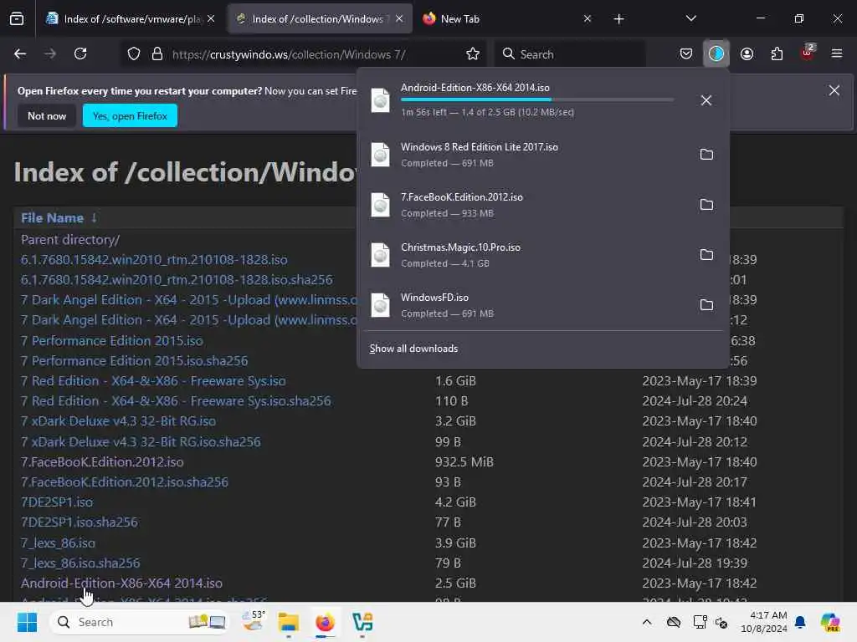Open 7 xDark Deluxe RG.iso.sha256 link

pos(141,441)
